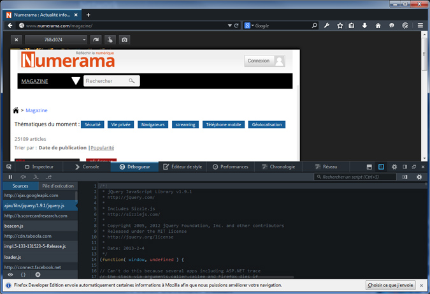Open the developer toolbox options gear
Viewport: 430px width, 294px height.
click(x=394, y=166)
